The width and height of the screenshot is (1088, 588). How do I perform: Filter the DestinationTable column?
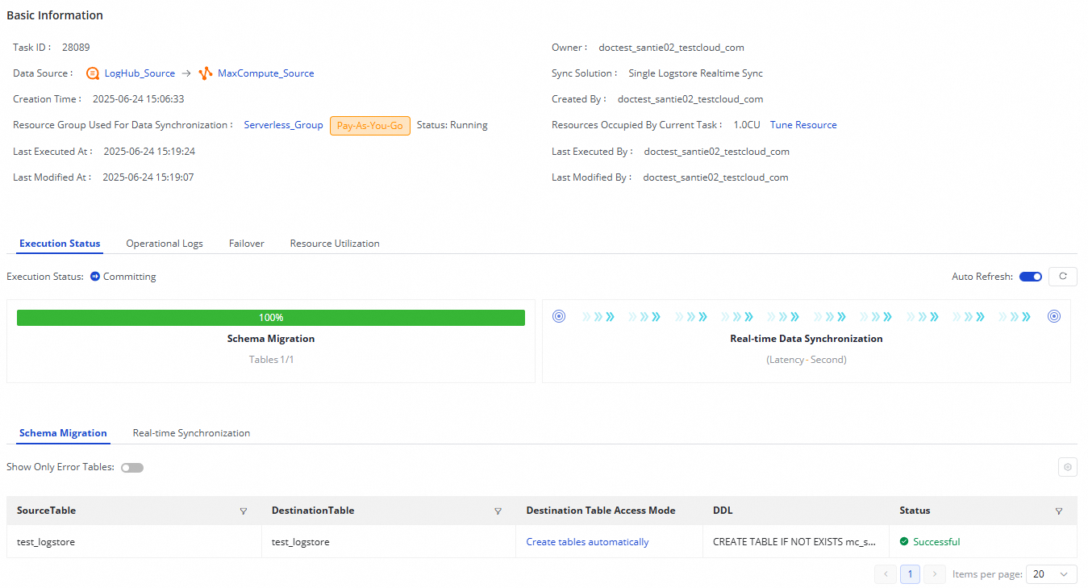click(x=498, y=511)
